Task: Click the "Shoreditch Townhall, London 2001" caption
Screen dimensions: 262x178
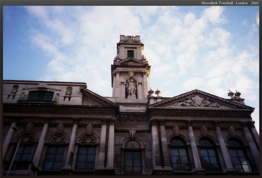Action: (x=230, y=3)
